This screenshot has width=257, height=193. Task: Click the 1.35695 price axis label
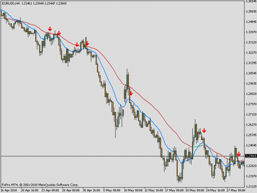click(x=251, y=12)
